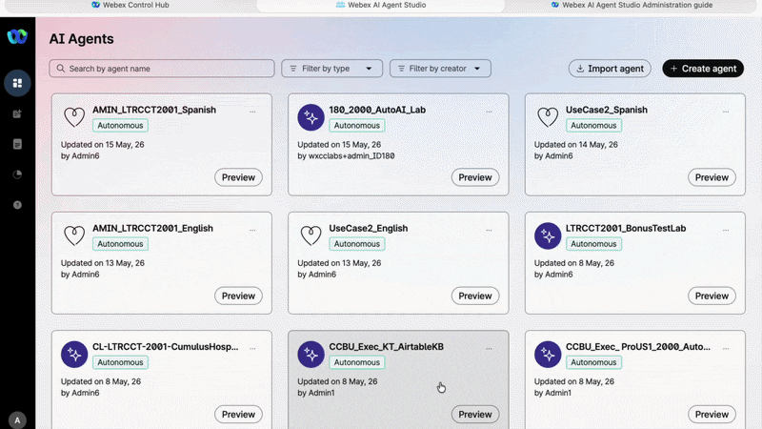Click the Import agent button
Image resolution: width=762 pixels, height=429 pixels.
click(610, 69)
